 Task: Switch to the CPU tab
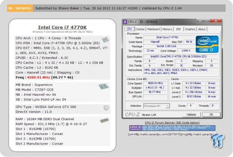click(x=129, y=29)
